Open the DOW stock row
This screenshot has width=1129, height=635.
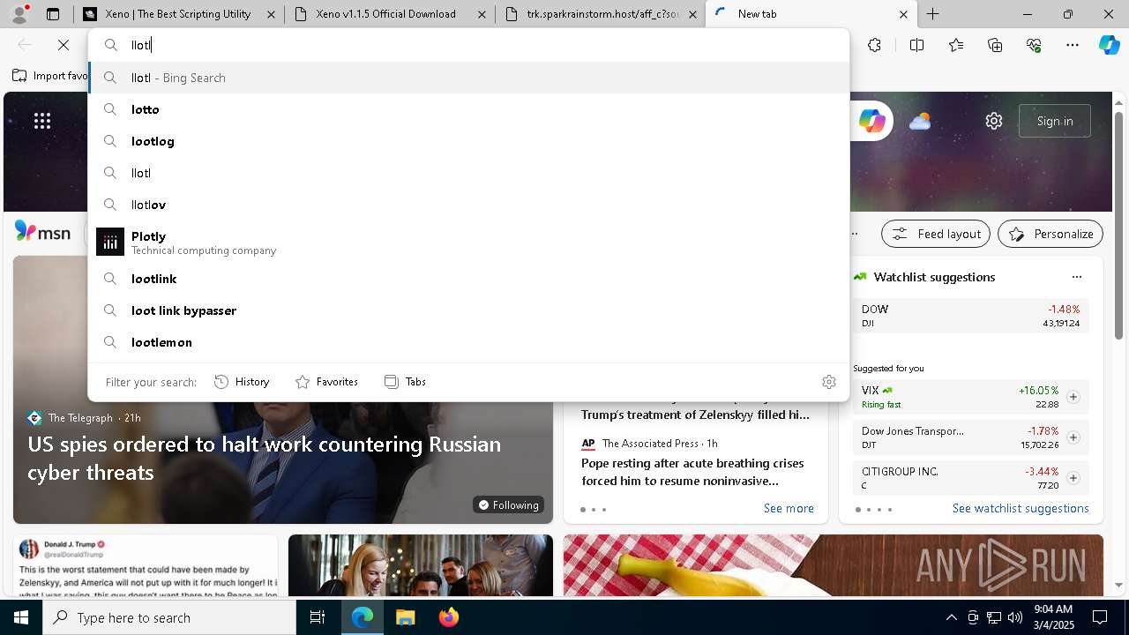[x=970, y=316]
